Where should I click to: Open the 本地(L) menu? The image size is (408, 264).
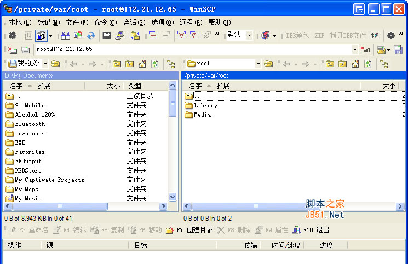click(20, 22)
